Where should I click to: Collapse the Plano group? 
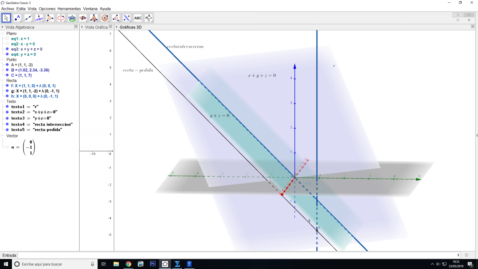pos(3,33)
